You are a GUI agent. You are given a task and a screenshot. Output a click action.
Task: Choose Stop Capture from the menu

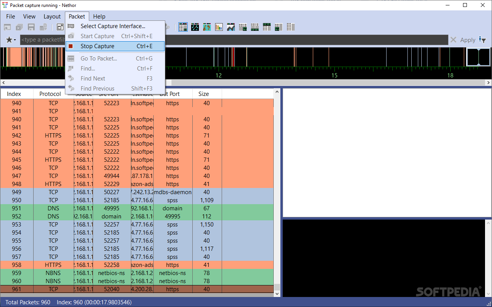tap(115, 46)
